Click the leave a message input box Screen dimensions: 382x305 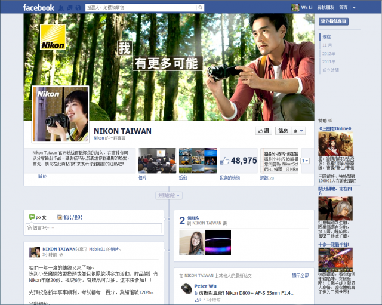(94, 228)
